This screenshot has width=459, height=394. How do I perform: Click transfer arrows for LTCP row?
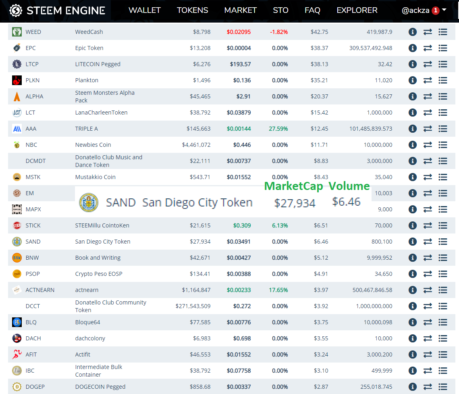pos(428,64)
